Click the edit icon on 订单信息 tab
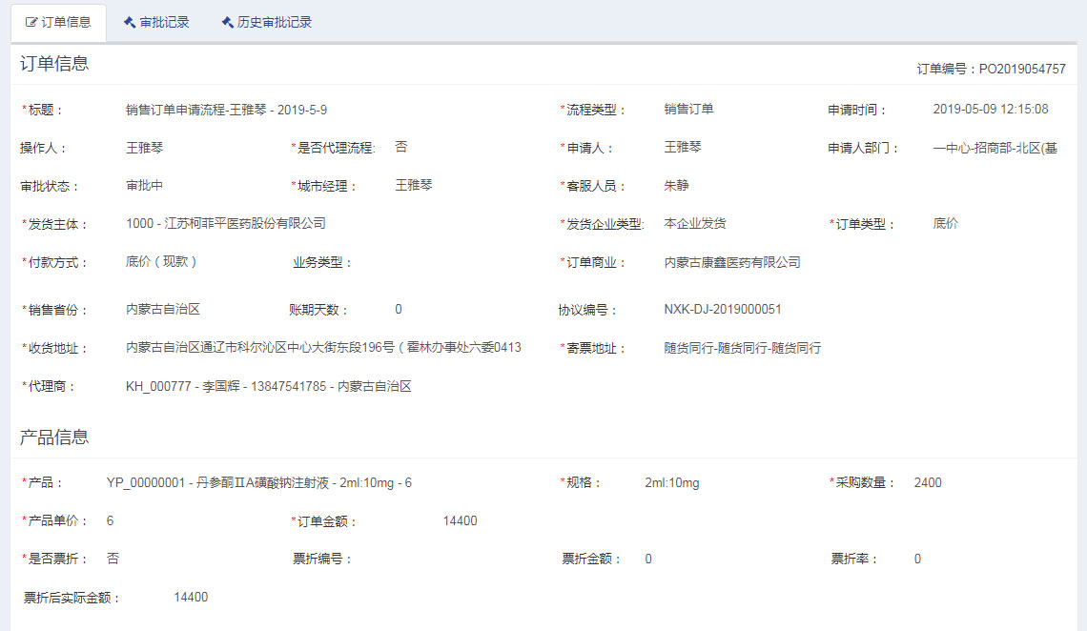1087x631 pixels. click(x=31, y=22)
